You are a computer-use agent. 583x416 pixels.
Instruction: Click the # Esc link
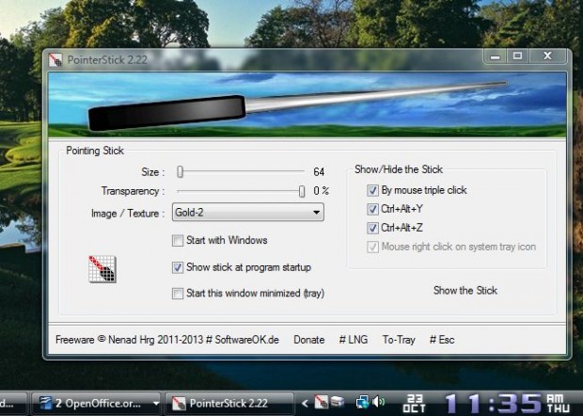(x=442, y=340)
